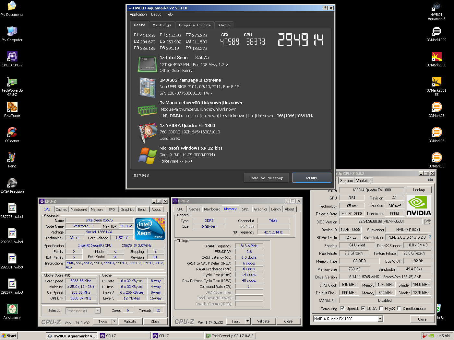Switch to the About tab in Aquamark
454x340 pixels.
(224, 25)
